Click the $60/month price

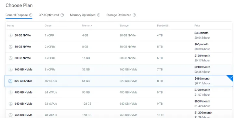coord(201,44)
